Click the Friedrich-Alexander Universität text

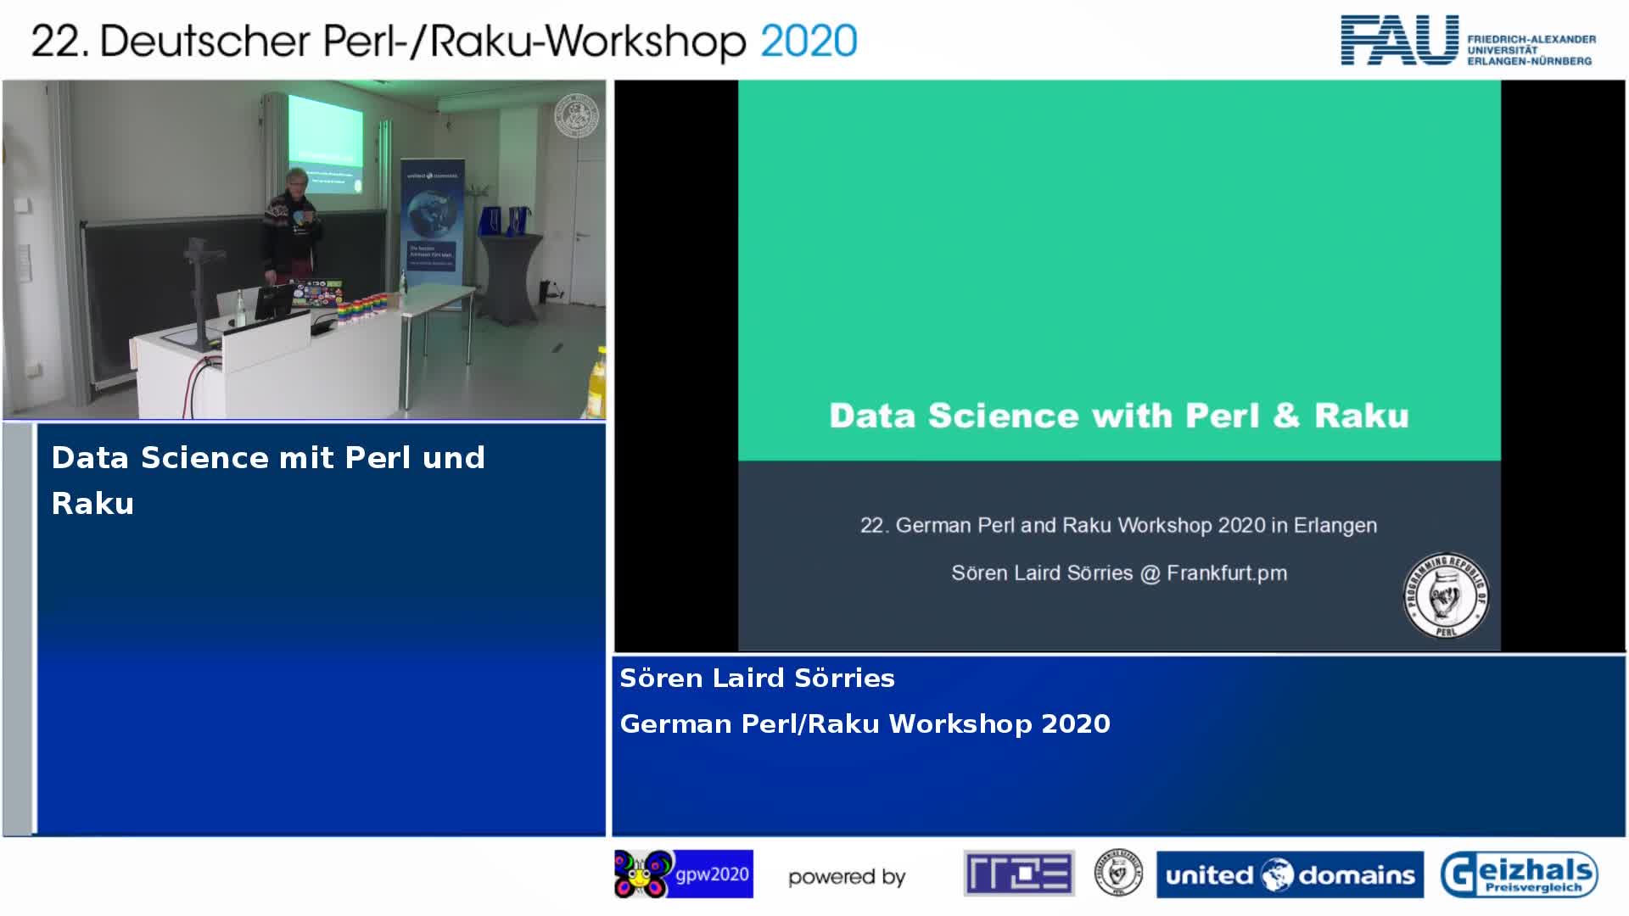(1531, 50)
